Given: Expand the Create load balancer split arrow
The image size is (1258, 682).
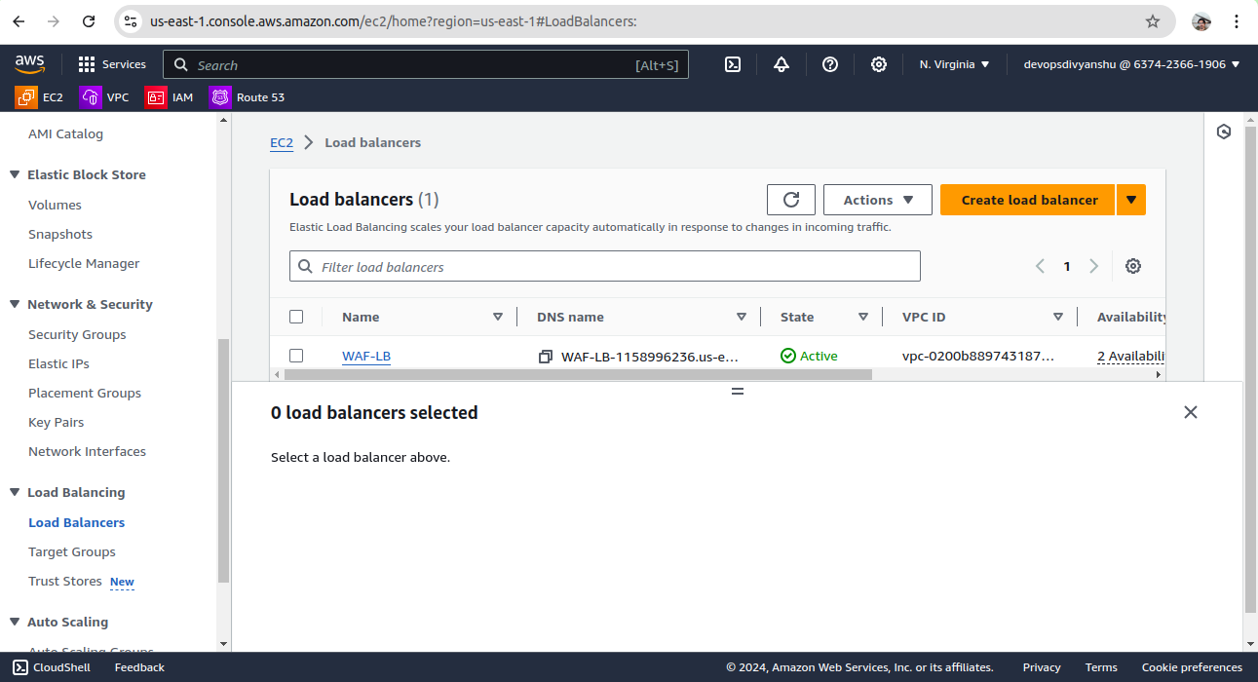Looking at the screenshot, I should tap(1131, 200).
